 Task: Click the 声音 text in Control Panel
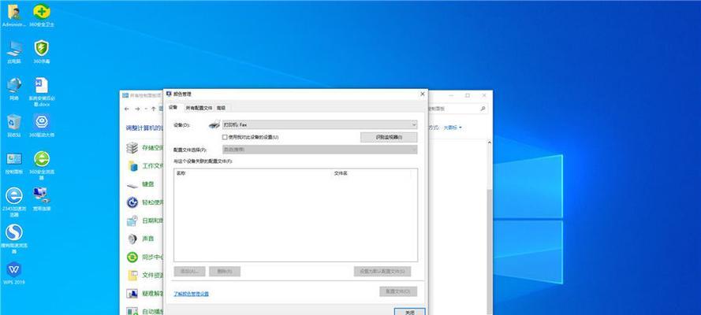tap(148, 239)
